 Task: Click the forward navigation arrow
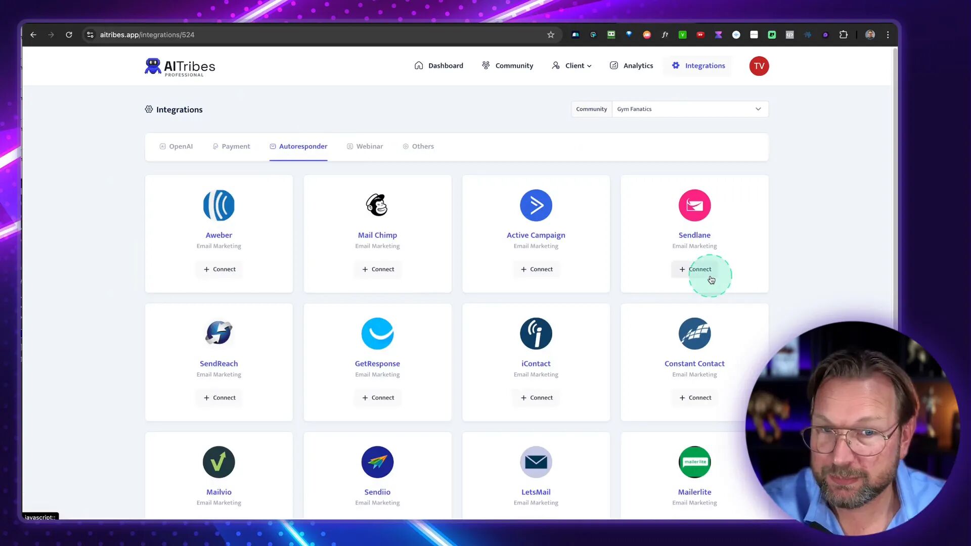click(x=51, y=35)
